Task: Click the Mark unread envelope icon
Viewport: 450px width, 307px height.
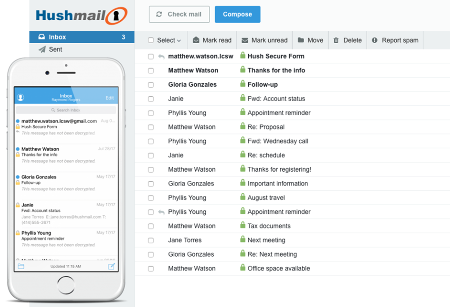Action: coord(245,40)
